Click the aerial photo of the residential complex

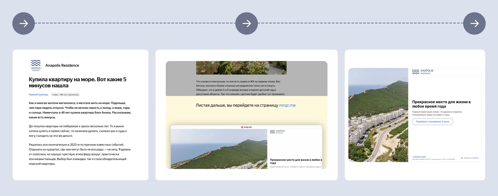(x=378, y=115)
